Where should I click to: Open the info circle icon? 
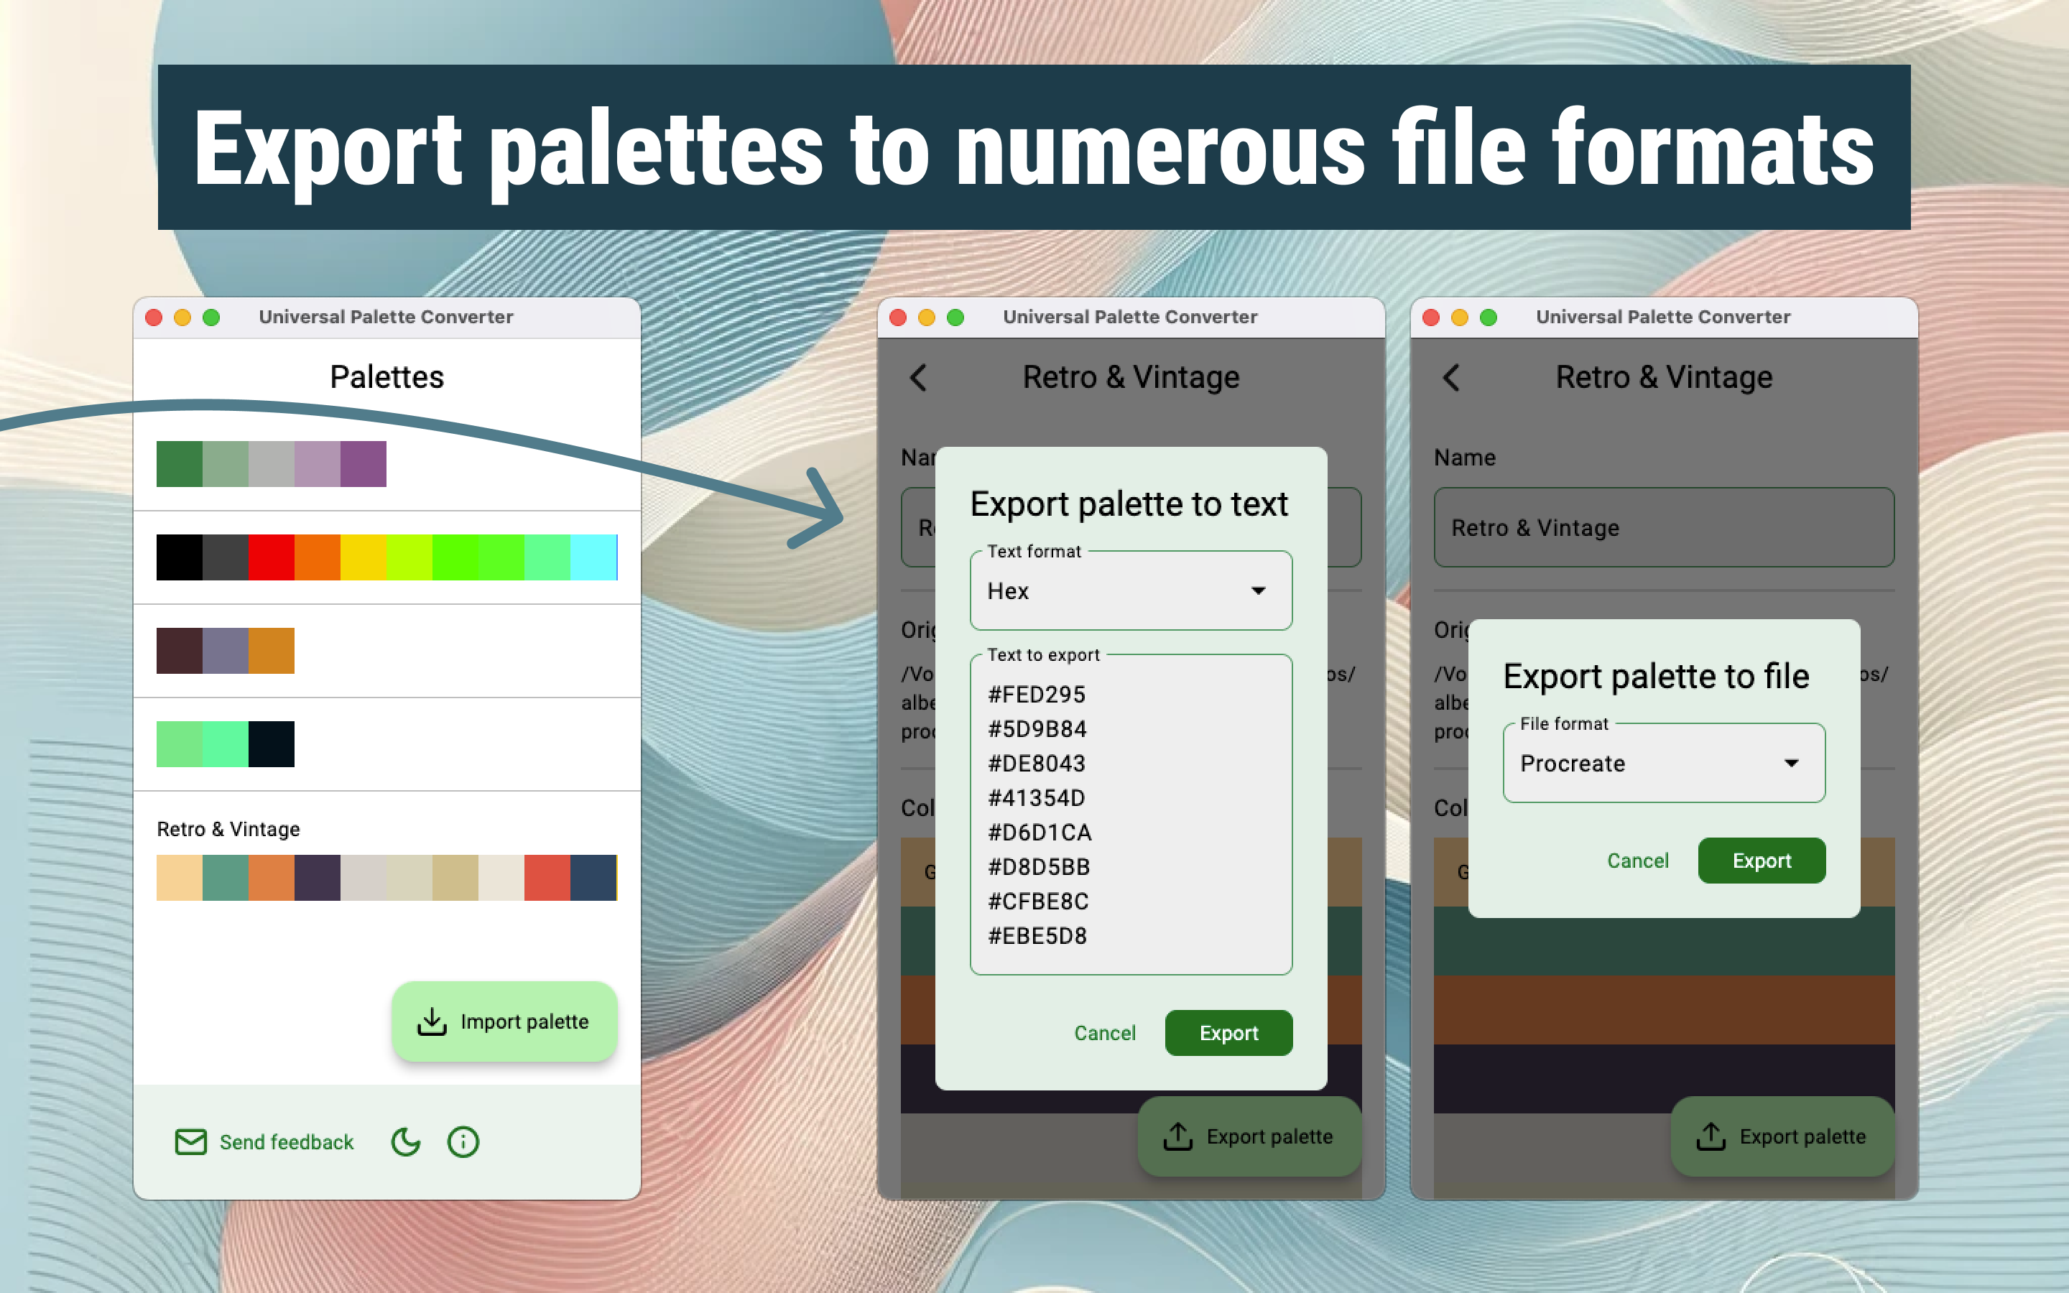463,1141
